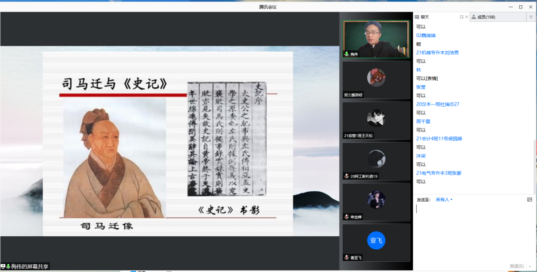Viewport: 537px width, 272px height.
Task: Expand the 所有人 recipient dropdown
Action: click(444, 200)
